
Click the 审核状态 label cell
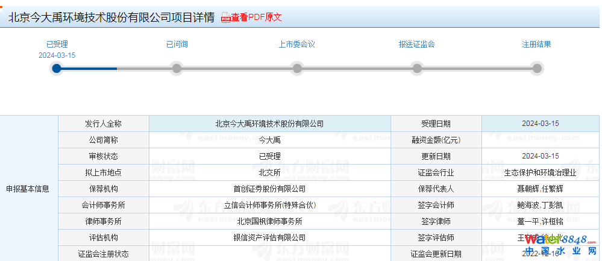pyautogui.click(x=103, y=156)
